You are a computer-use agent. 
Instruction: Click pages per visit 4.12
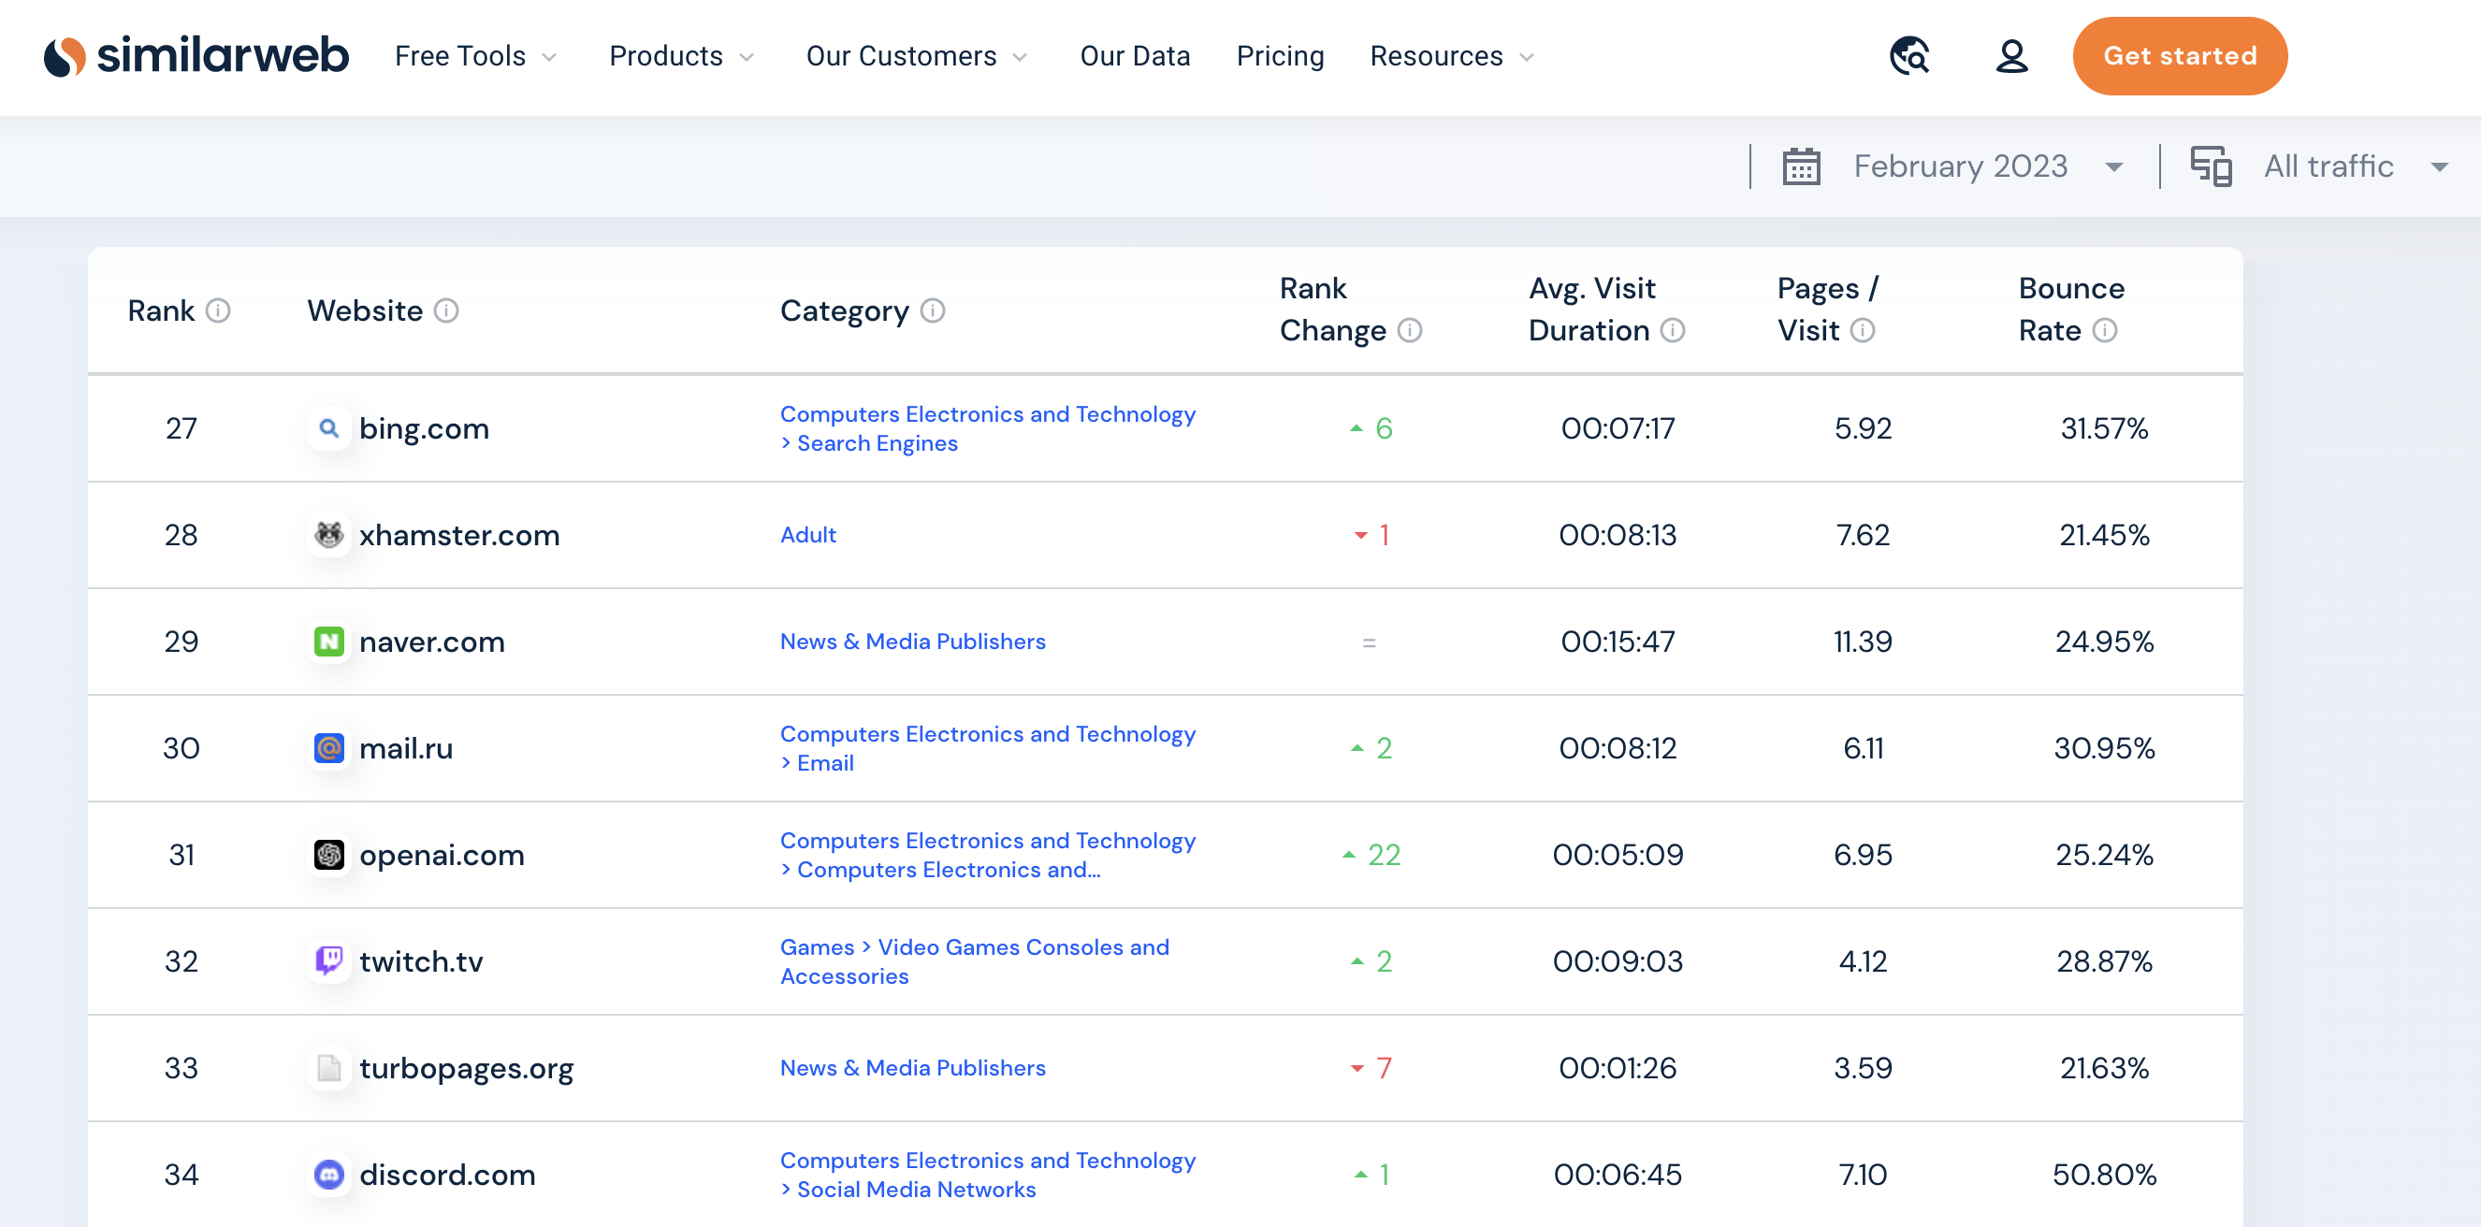[1863, 961]
